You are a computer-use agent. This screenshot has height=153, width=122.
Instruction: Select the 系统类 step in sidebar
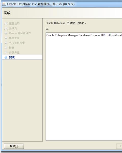point(13,28)
